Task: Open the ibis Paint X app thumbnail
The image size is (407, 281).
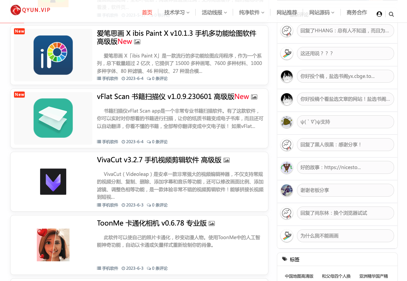Action: [x=53, y=55]
